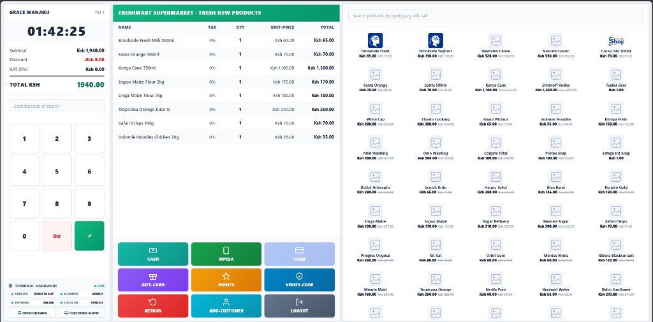Add Nescafe Classic via its image placeholder
This screenshot has width=653, height=322.
tap(556, 40)
